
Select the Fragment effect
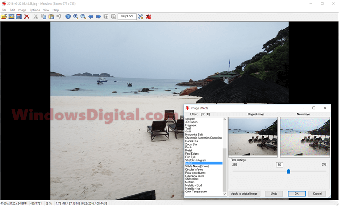click(191, 125)
